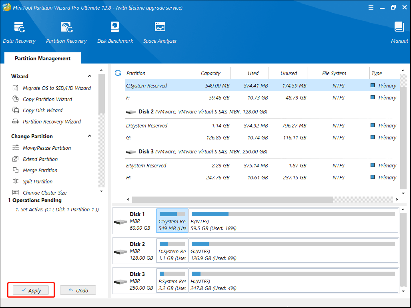The width and height of the screenshot is (411, 308).
Task: Click the Move/Resize Partition icon
Action: [16, 147]
